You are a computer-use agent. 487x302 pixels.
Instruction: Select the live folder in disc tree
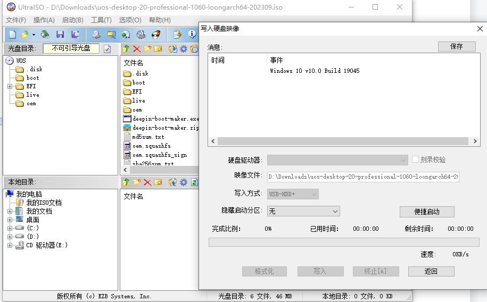[32, 95]
